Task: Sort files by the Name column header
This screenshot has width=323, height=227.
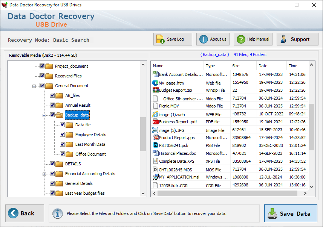Action: point(178,66)
